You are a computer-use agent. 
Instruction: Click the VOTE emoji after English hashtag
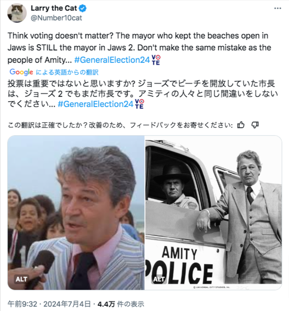coord(156,60)
